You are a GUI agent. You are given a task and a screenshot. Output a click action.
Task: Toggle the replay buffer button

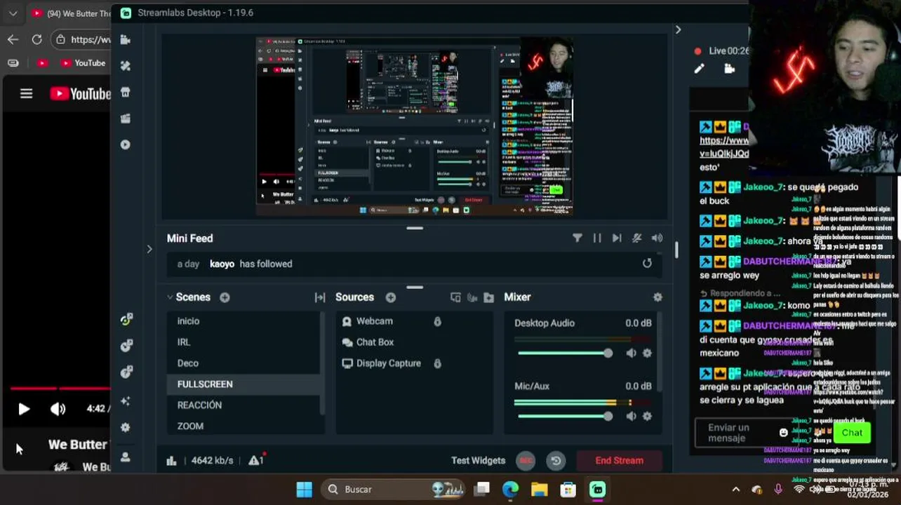556,461
